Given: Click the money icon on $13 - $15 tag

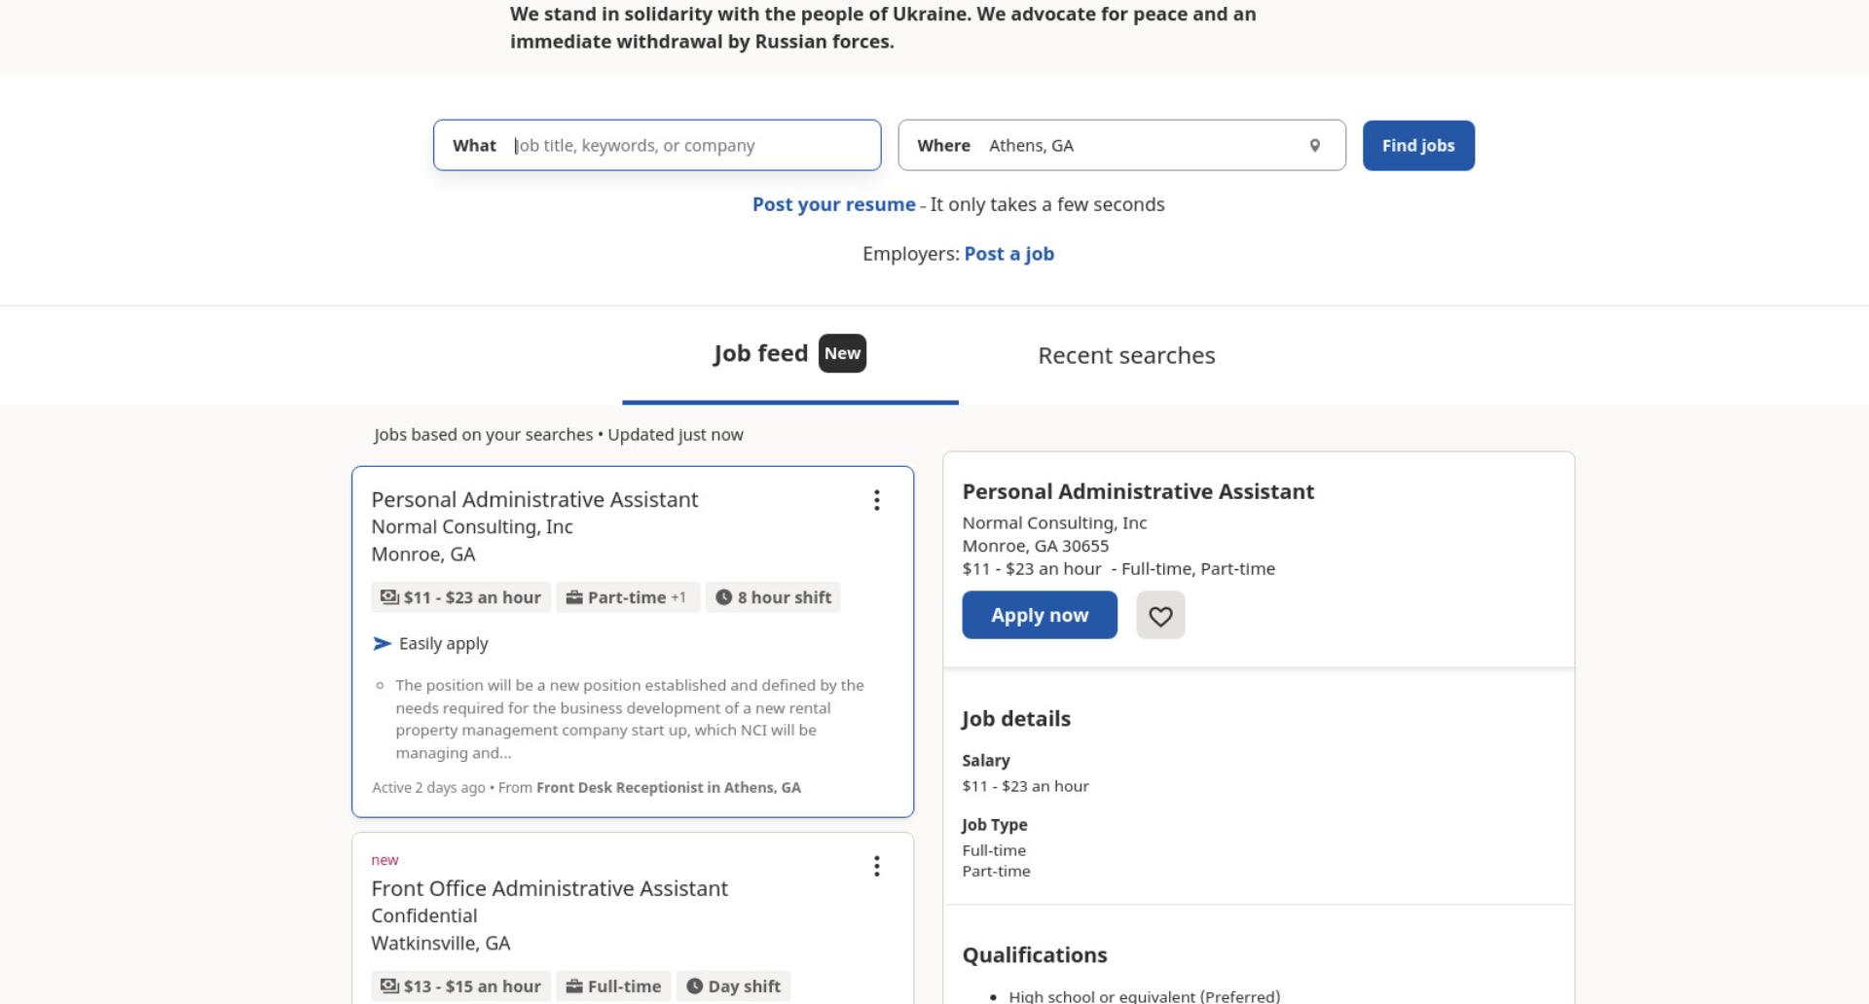Looking at the screenshot, I should [x=389, y=986].
